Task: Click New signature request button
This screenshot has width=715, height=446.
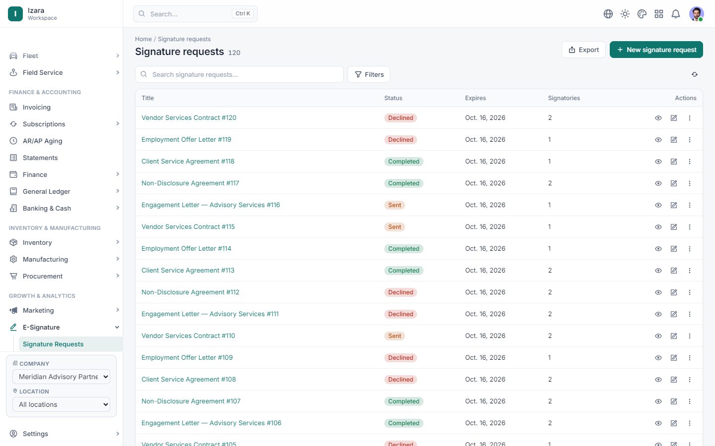Action: pyautogui.click(x=656, y=50)
